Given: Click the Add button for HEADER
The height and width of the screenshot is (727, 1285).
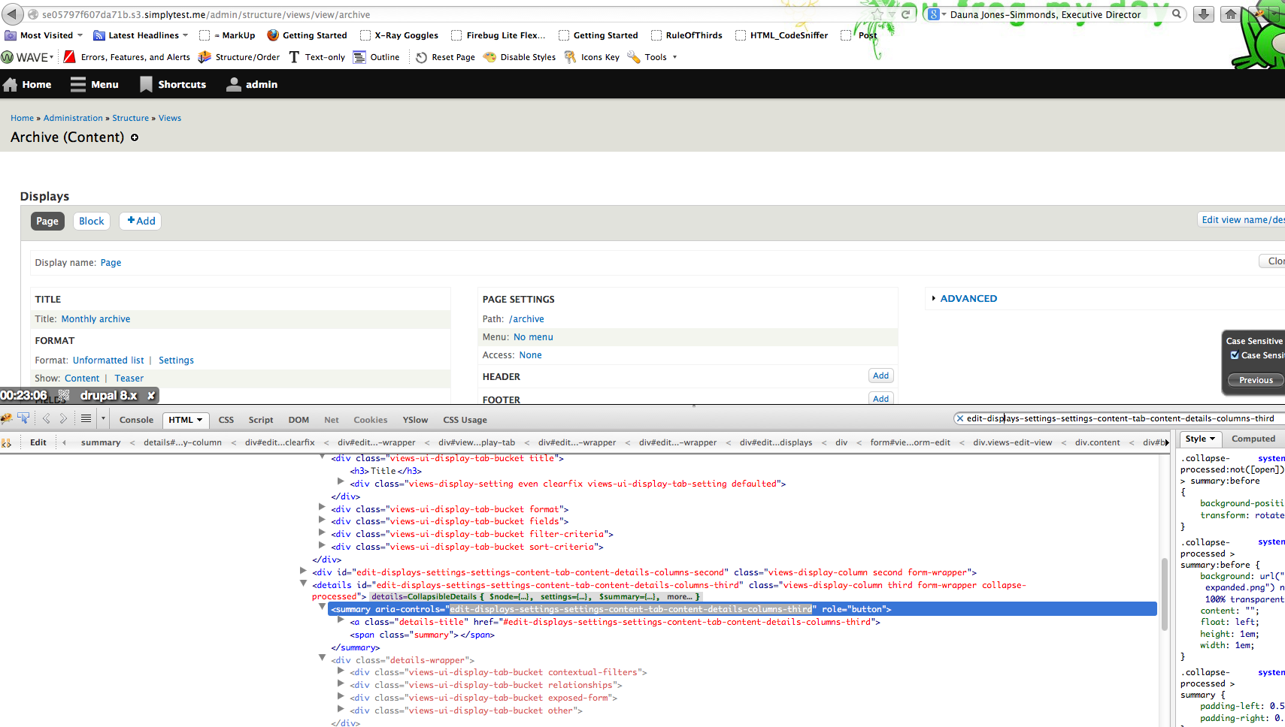Looking at the screenshot, I should pos(881,376).
